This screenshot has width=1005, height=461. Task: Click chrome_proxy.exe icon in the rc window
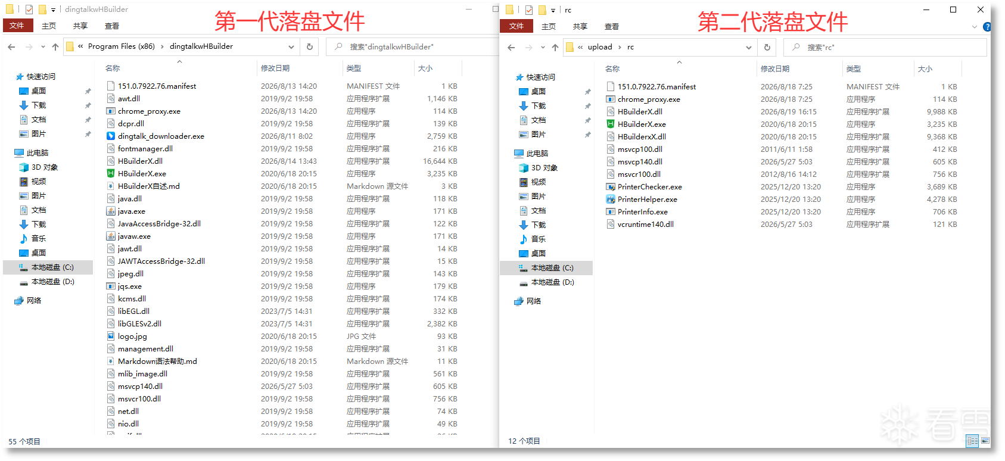click(610, 99)
